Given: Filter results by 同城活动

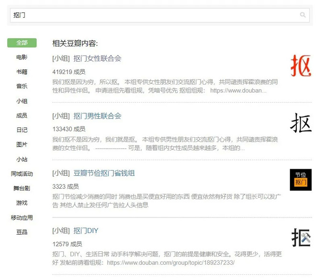Looking at the screenshot, I should 22,174.
